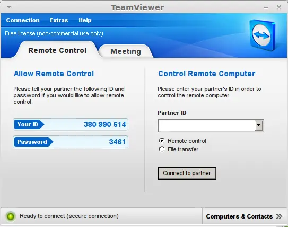The height and width of the screenshot is (227, 288).
Task: Click the double chevron next to Computers & Contacts
Action: click(x=279, y=216)
